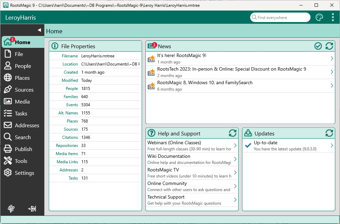
Task: Open the Up-to-date update details chevron
Action: [x=332, y=146]
